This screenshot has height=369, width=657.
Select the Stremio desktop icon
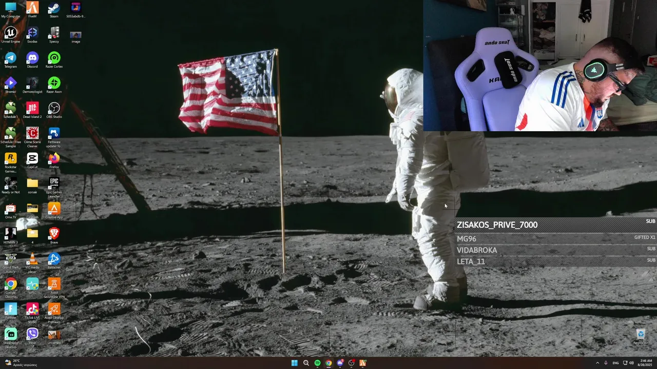(11, 85)
